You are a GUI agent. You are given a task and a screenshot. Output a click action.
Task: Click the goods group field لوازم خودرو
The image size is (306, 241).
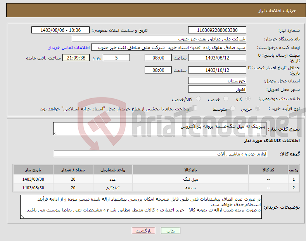point(161,154)
